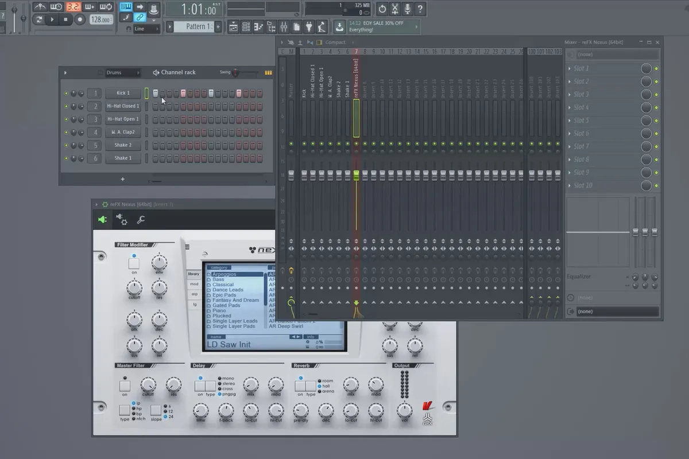
Task: Click the tempo tapper icon
Action: 322,26
